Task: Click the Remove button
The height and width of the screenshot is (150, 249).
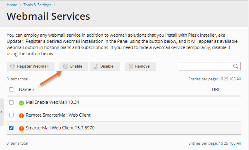Action: tap(140, 66)
